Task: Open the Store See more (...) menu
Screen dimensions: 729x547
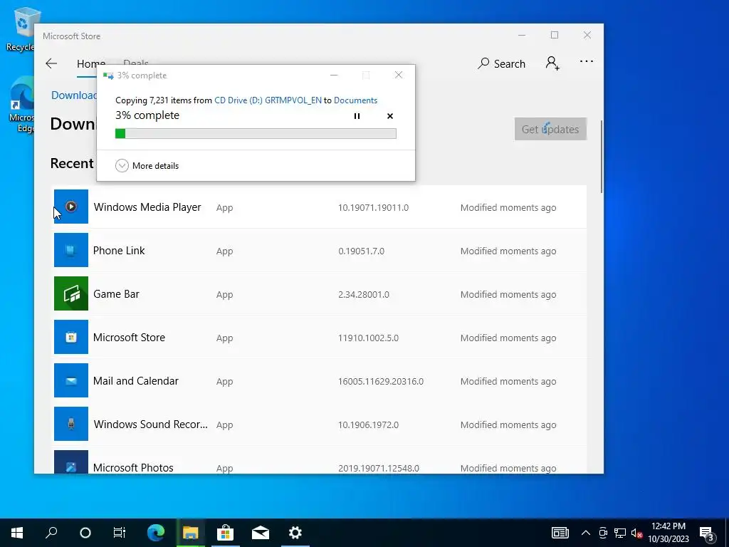Action: click(587, 61)
